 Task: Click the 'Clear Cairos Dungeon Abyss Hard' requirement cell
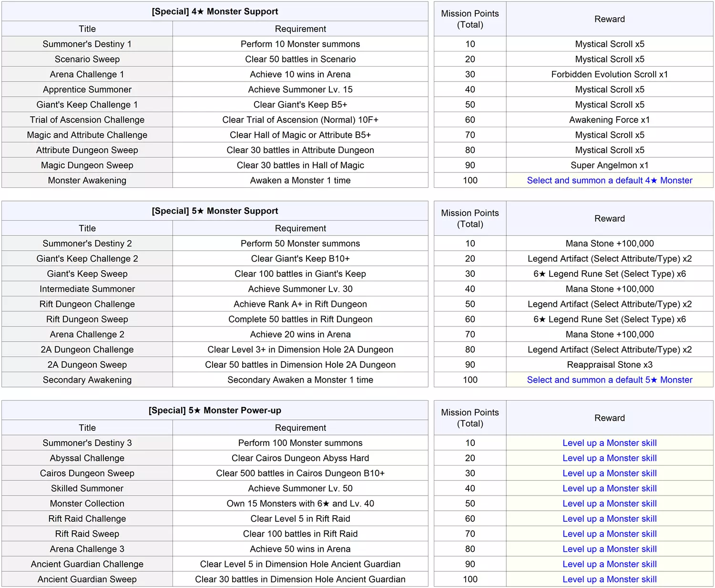click(x=300, y=458)
